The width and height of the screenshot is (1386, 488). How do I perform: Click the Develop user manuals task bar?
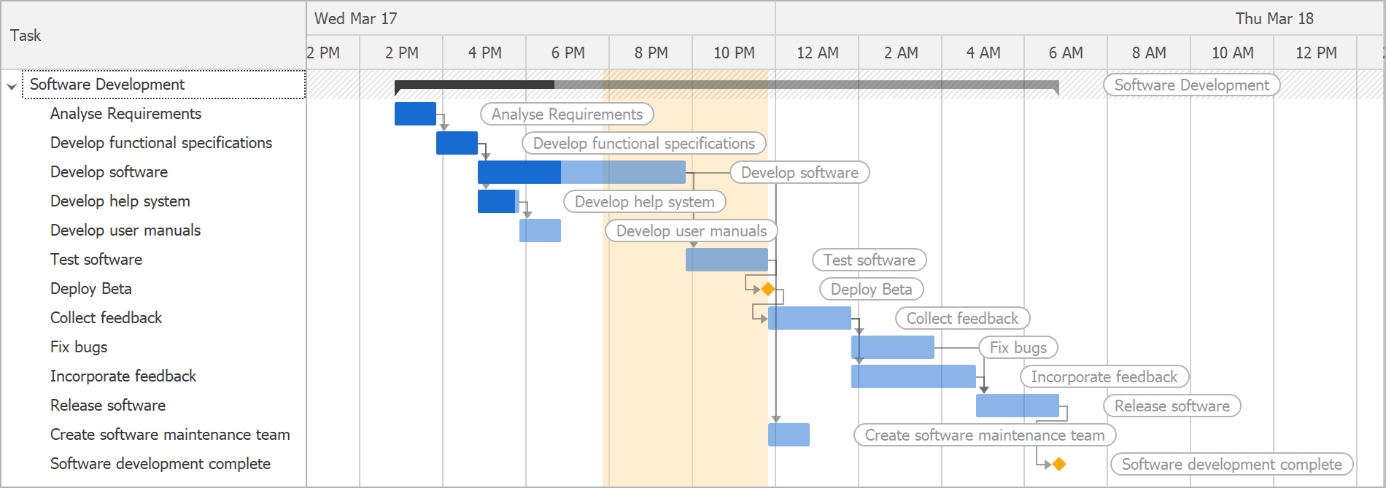pyautogui.click(x=540, y=231)
